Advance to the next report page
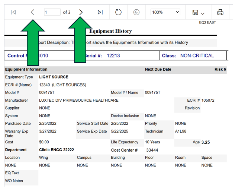Viewport: 235px width, 187px height. point(81,12)
